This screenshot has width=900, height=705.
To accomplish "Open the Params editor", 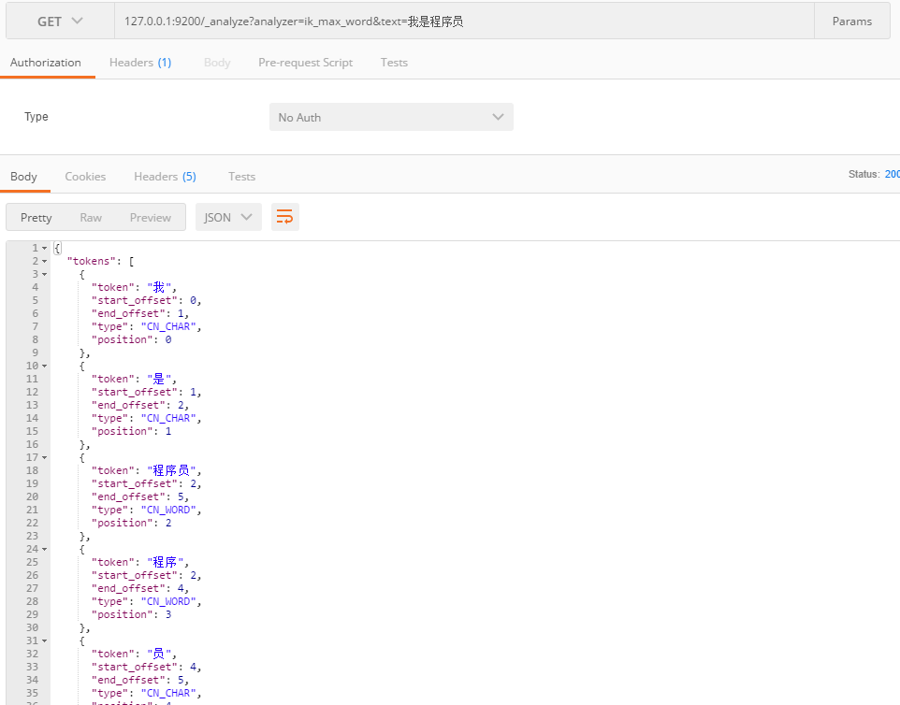I will coord(851,22).
